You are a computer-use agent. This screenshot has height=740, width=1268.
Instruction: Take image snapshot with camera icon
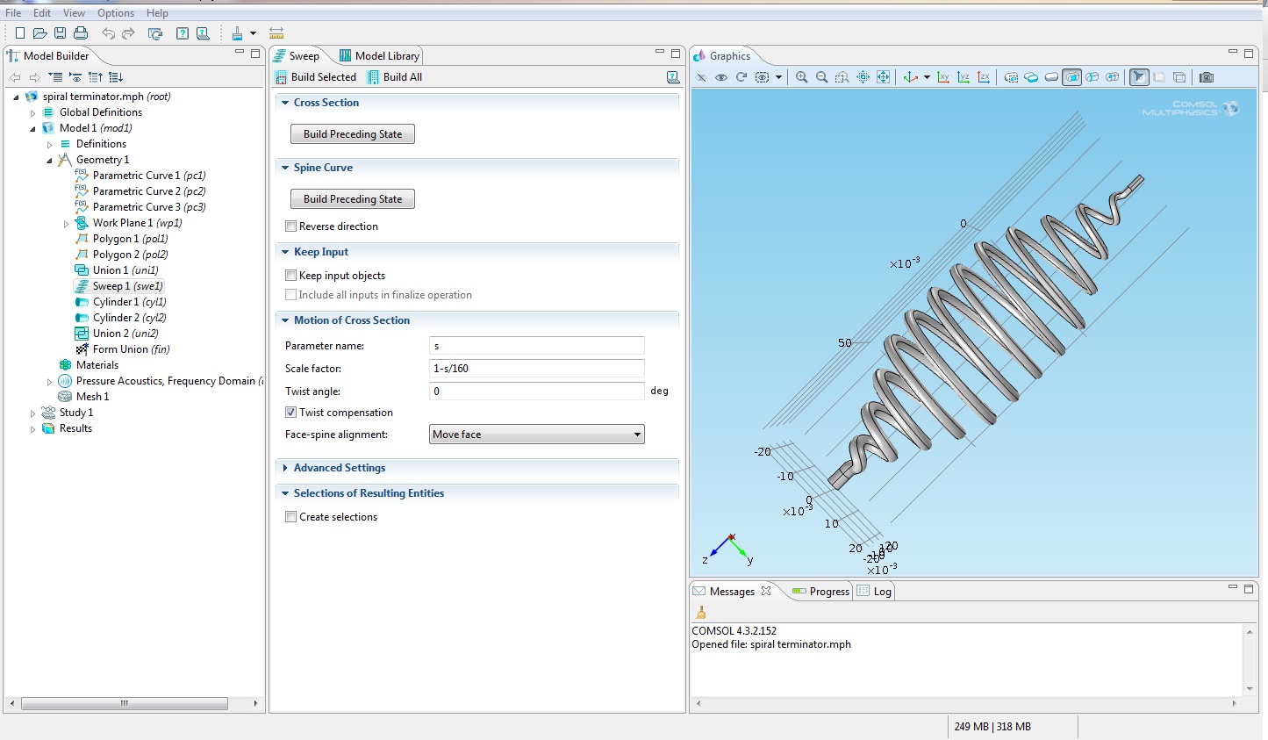pyautogui.click(x=1207, y=77)
